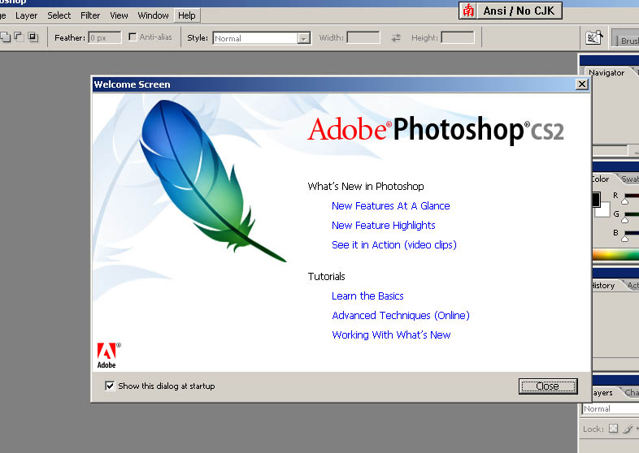The image size is (639, 453).
Task: Click the B channel slider handle
Action: (624, 239)
